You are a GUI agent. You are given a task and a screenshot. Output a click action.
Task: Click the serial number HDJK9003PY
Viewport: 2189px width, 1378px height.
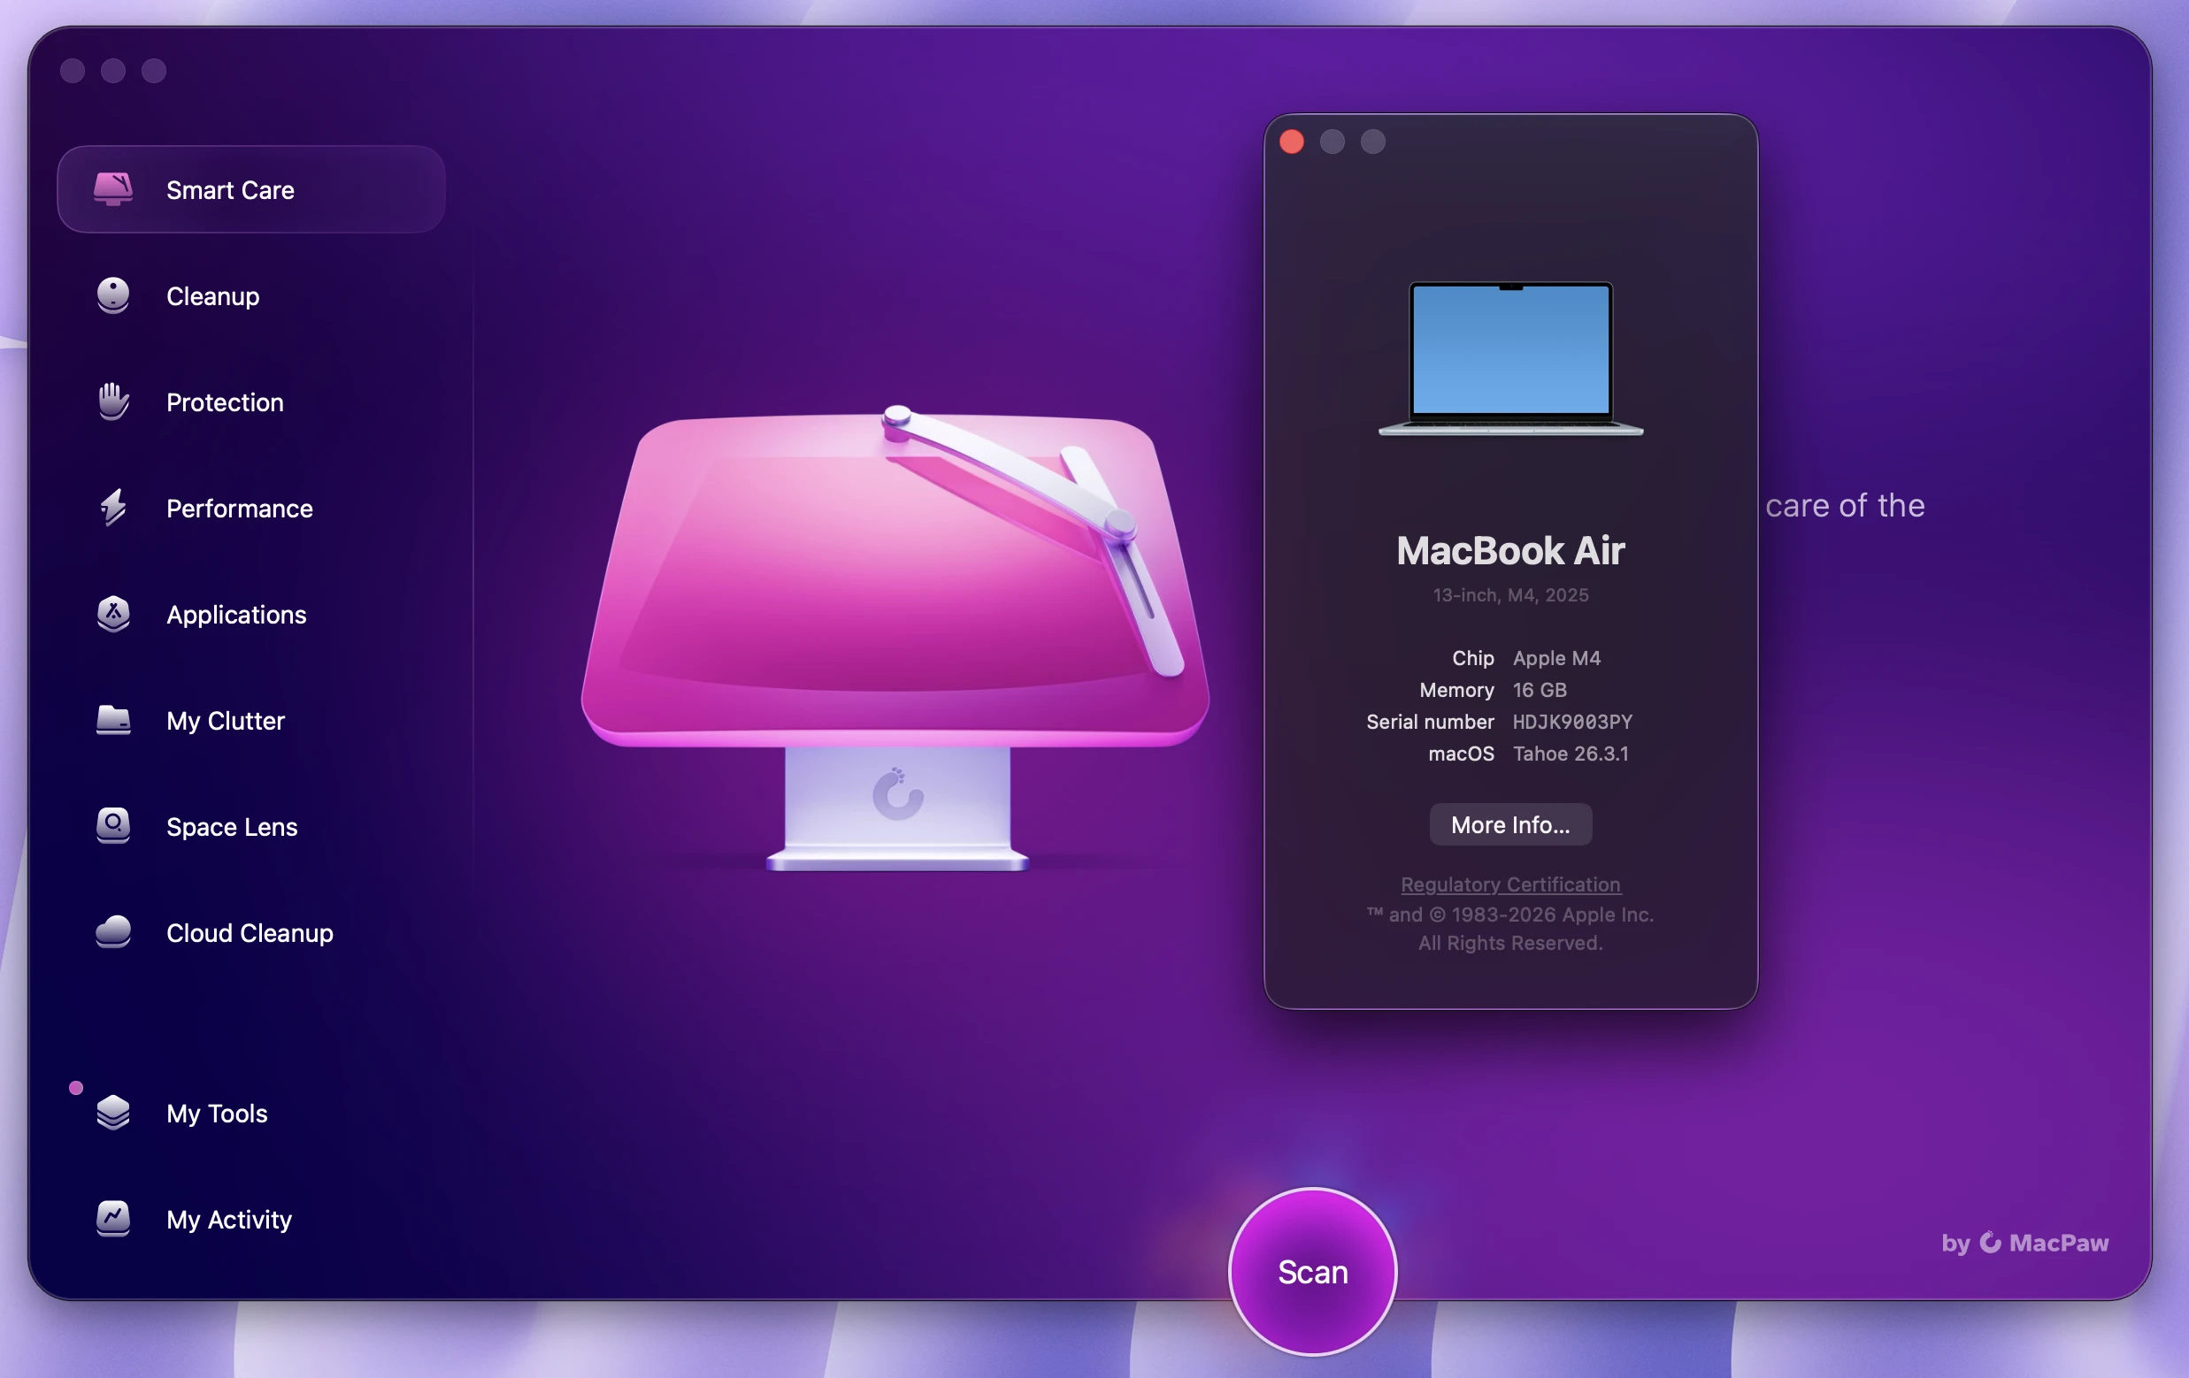click(x=1572, y=722)
